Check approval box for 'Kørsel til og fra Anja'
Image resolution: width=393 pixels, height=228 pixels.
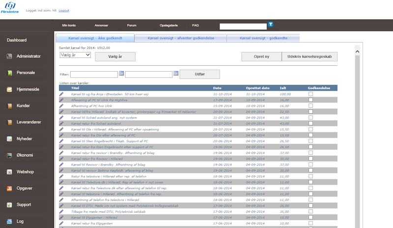point(311,94)
